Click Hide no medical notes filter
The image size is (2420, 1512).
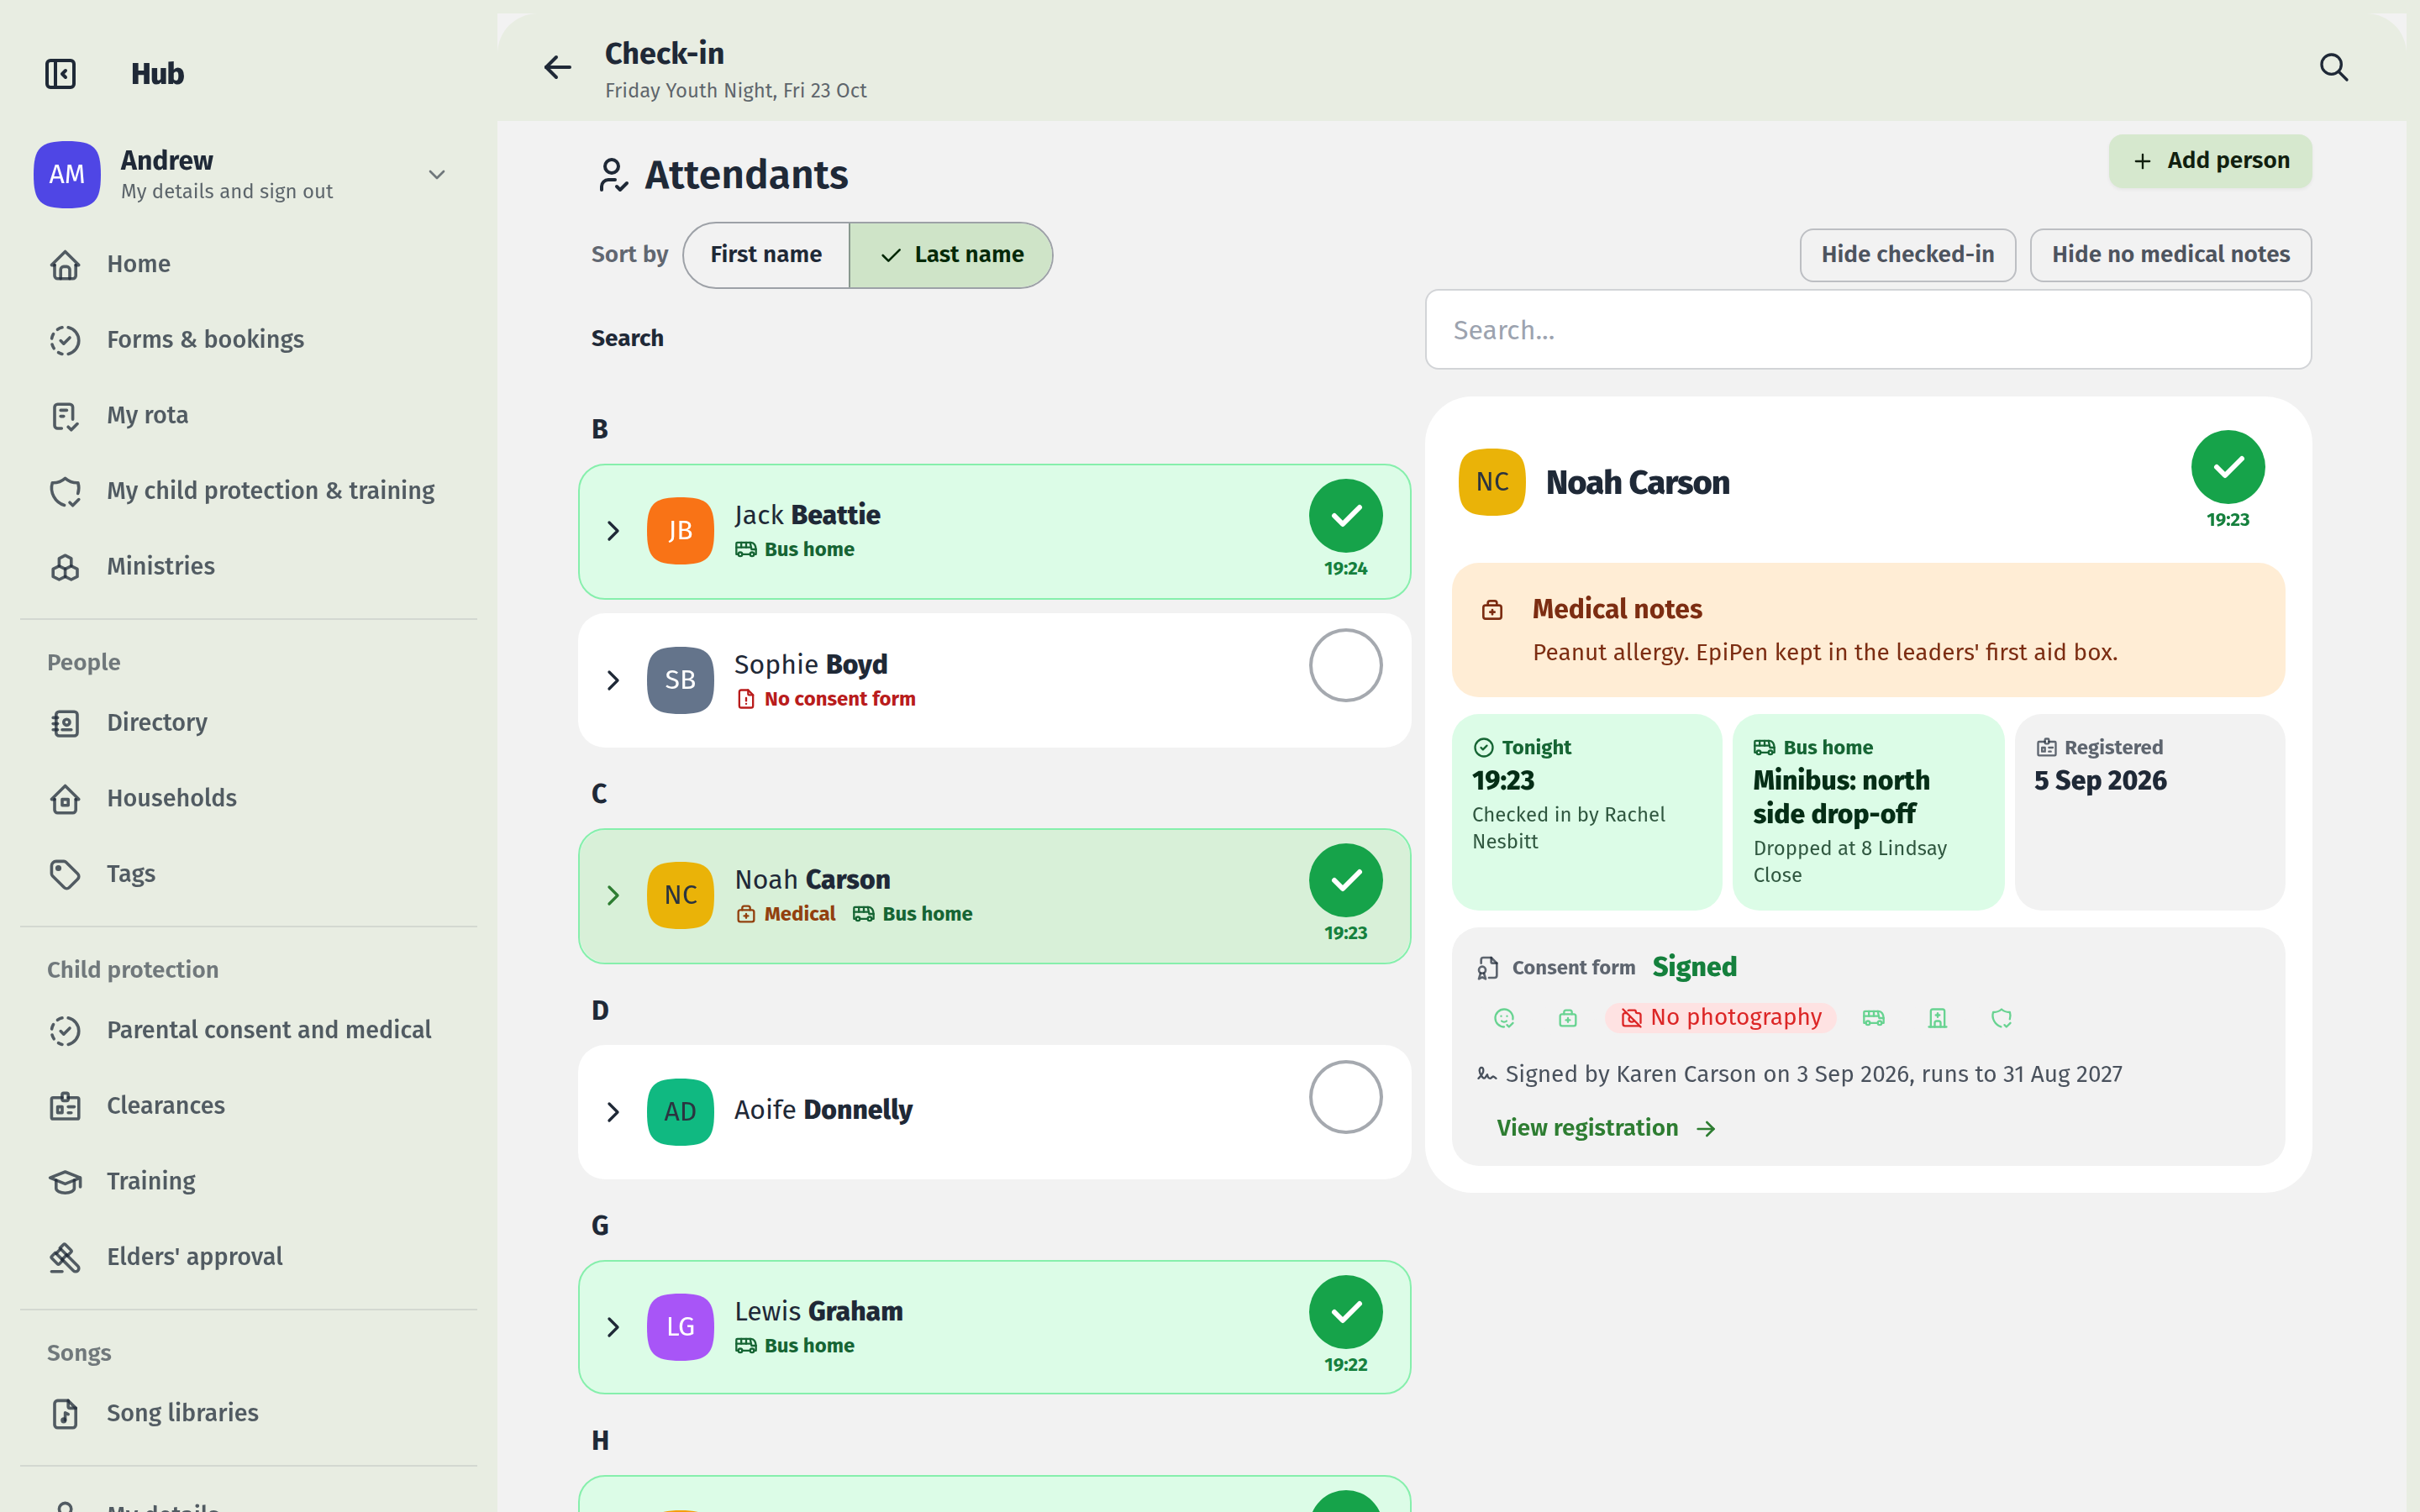[2170, 255]
